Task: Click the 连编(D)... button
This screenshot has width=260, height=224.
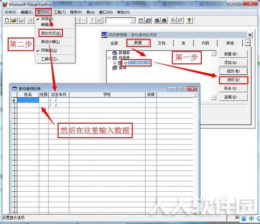Action: [x=233, y=97]
